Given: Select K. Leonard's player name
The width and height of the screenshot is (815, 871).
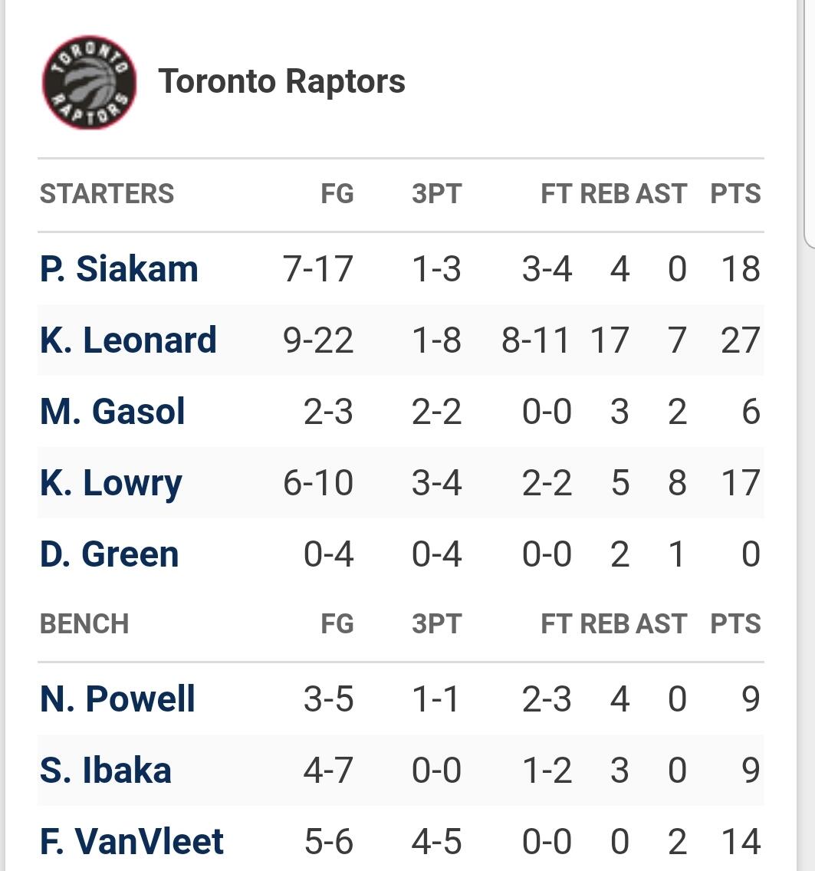Looking at the screenshot, I should click(128, 340).
